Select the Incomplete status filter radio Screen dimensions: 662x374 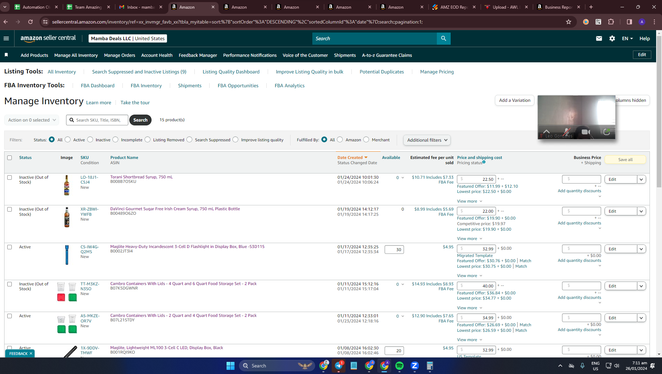116,140
